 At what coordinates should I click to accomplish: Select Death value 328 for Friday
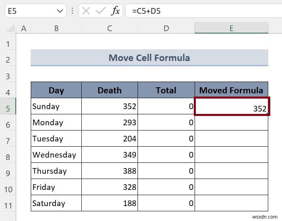click(110, 187)
